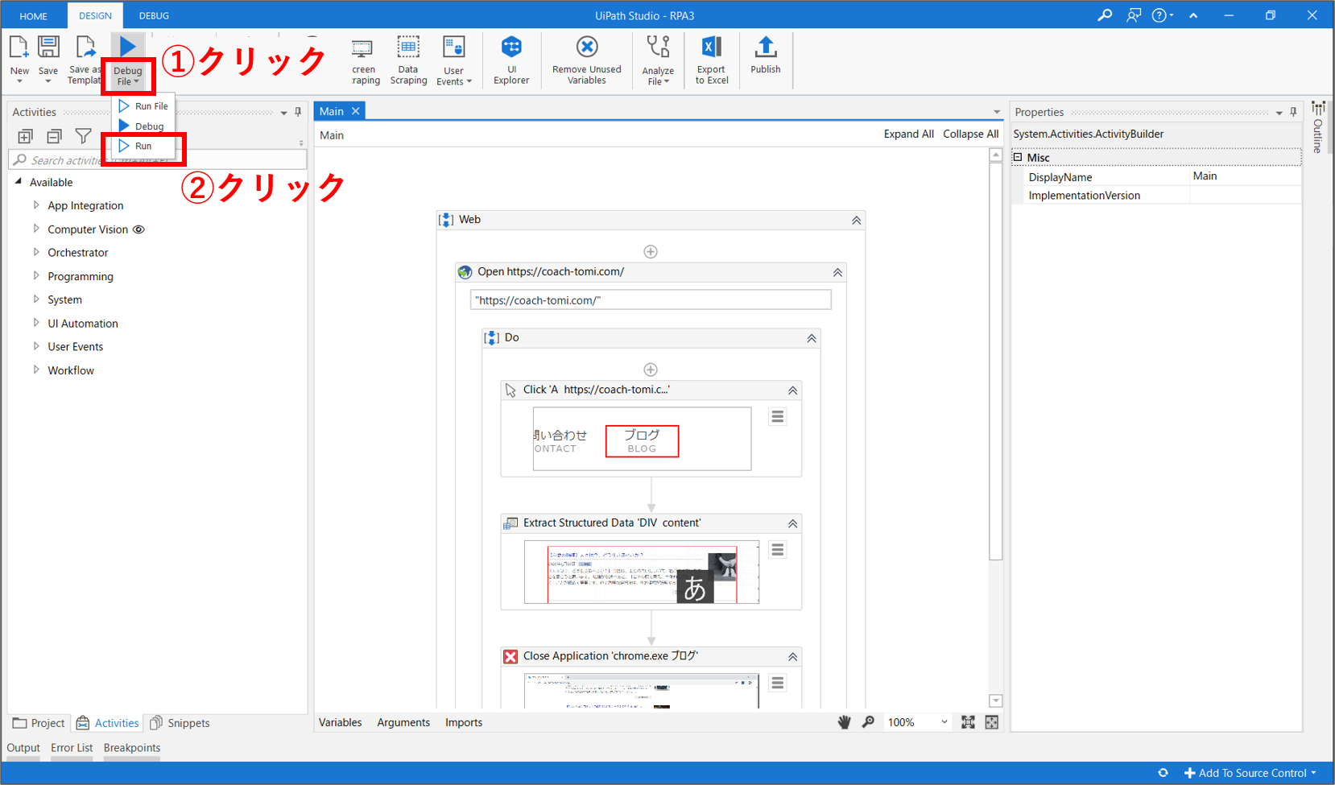The height and width of the screenshot is (785, 1335).
Task: Collapse the Web sequence activity
Action: [x=856, y=221]
